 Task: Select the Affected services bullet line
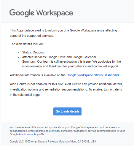59,57
